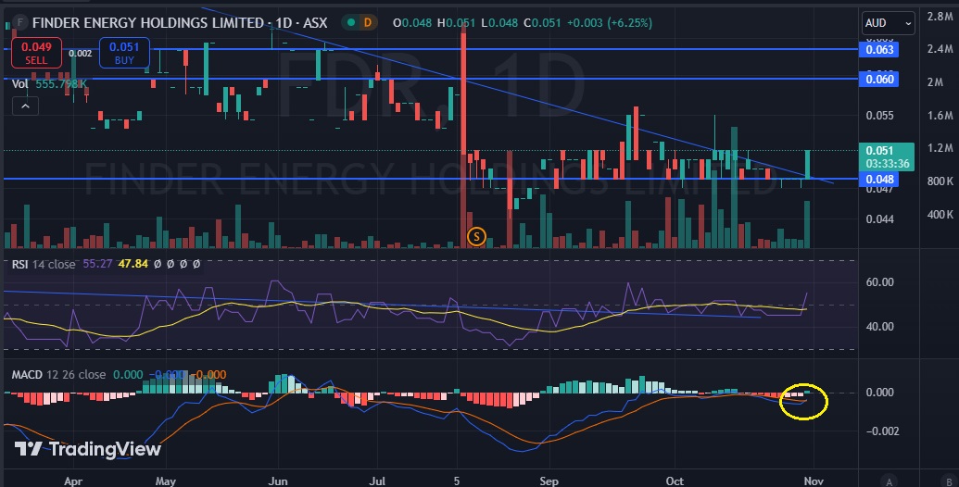Click the Nov label on time axis

pos(814,481)
